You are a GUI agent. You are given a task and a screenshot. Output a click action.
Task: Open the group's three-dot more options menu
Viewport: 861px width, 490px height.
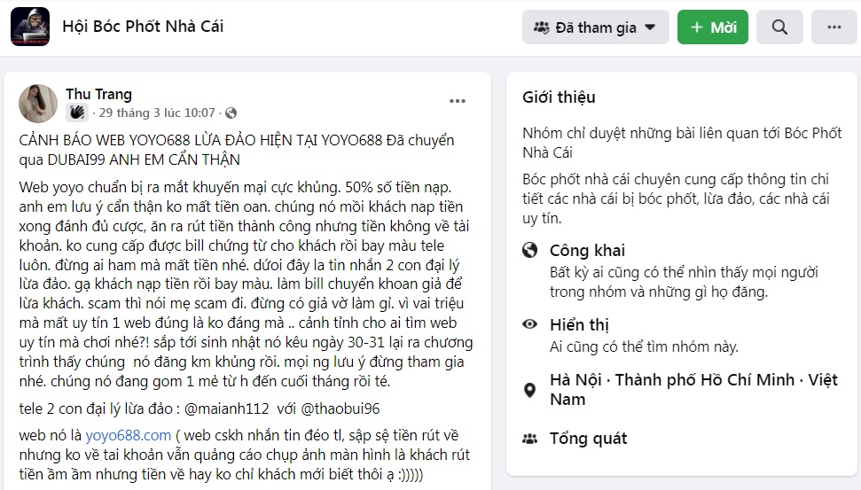coord(834,27)
